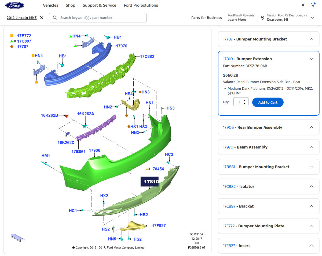Open the user account icon
The width and height of the screenshot is (322, 256).
[x=303, y=5]
